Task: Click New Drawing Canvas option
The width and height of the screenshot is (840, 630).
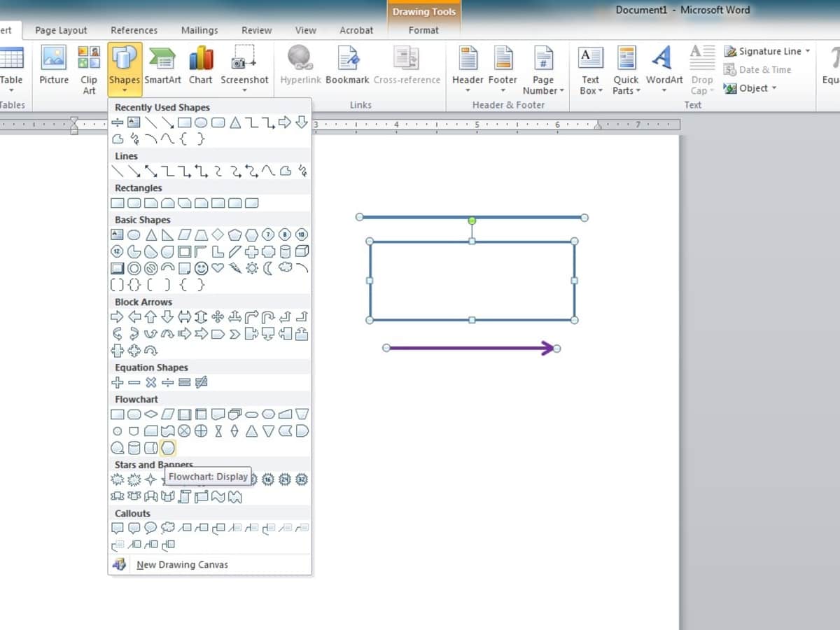Action: click(182, 565)
